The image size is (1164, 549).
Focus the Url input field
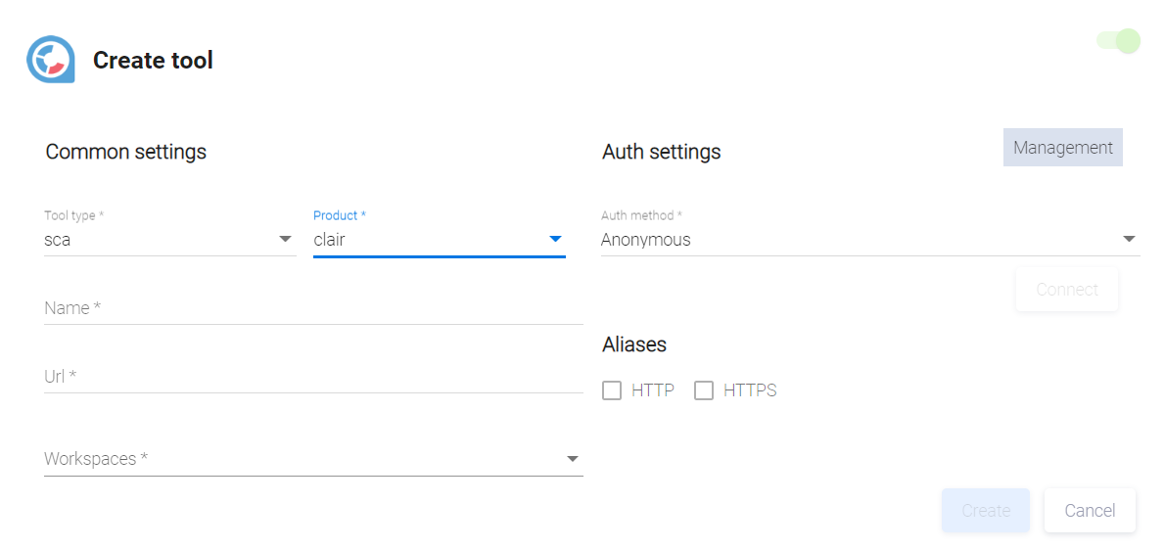313,377
